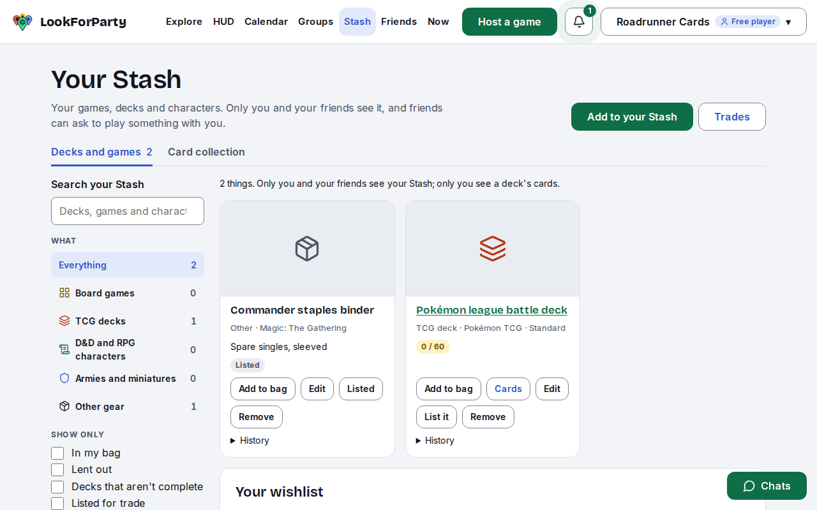Focus the Search your Stash input
This screenshot has width=817, height=510.
[128, 211]
